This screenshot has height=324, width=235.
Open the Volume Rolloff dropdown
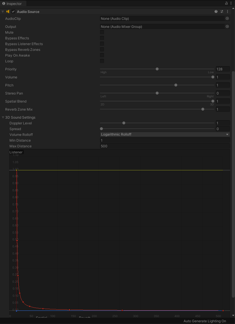pos(165,134)
